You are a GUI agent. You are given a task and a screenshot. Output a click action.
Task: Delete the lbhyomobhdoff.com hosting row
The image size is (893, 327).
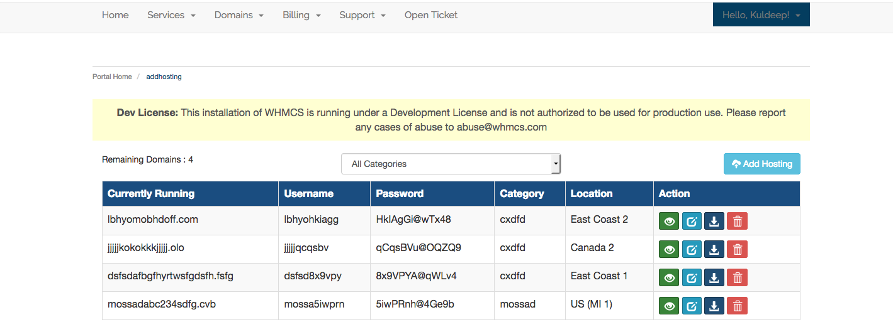pos(737,221)
